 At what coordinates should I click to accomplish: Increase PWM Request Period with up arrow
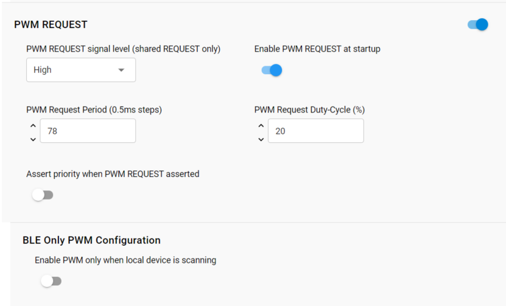[x=33, y=125]
